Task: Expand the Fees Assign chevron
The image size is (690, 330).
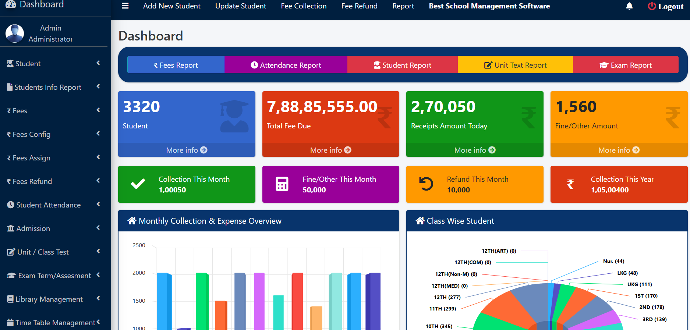Action: (98, 157)
